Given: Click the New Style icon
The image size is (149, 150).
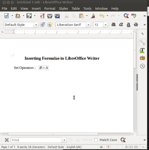Looking at the screenshot, I should pyautogui.click(x=50, y=25).
